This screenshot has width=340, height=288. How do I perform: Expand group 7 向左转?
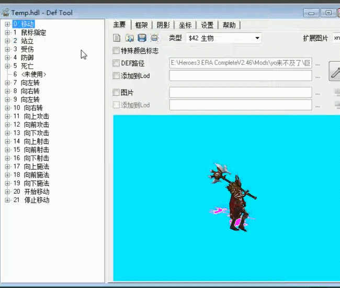pyautogui.click(x=7, y=83)
